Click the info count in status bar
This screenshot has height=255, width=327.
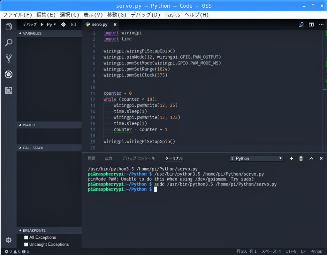[26, 251]
